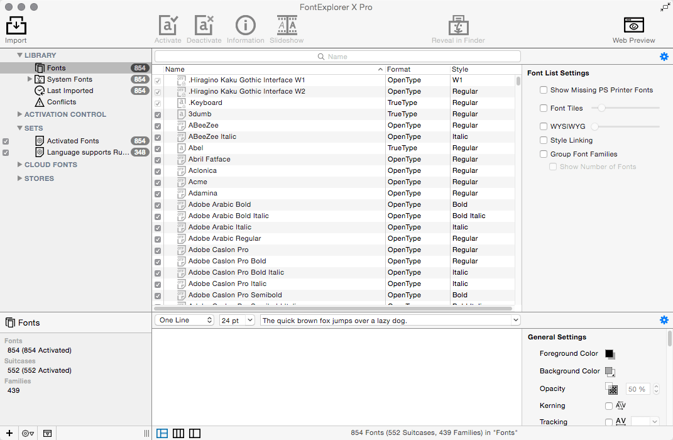
Task: Sort by the Format column header
Action: [417, 69]
